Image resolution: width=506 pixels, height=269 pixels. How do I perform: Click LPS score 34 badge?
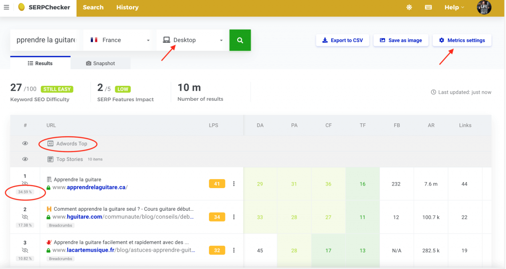(x=217, y=217)
